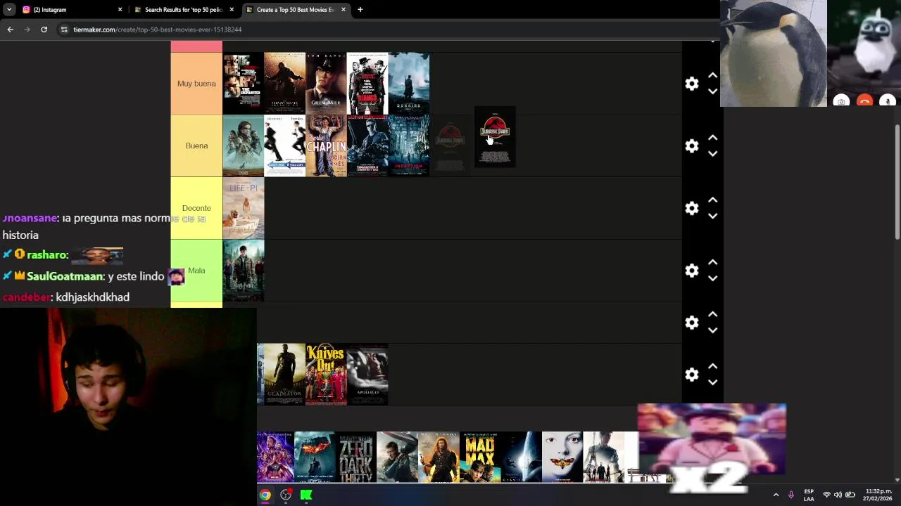Pick Mission Impossible Eiffel Tower poster
901x506 pixels.
604,458
